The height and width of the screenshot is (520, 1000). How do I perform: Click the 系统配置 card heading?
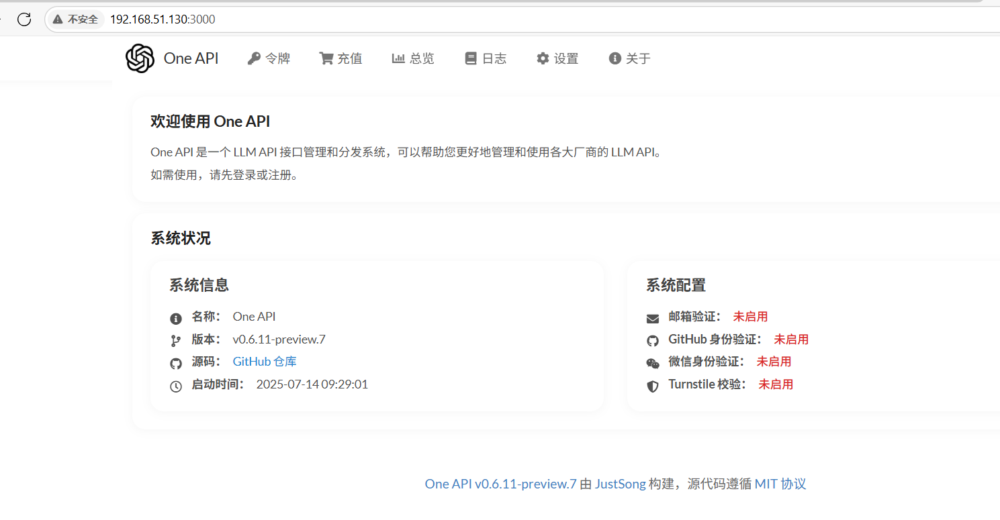(676, 285)
